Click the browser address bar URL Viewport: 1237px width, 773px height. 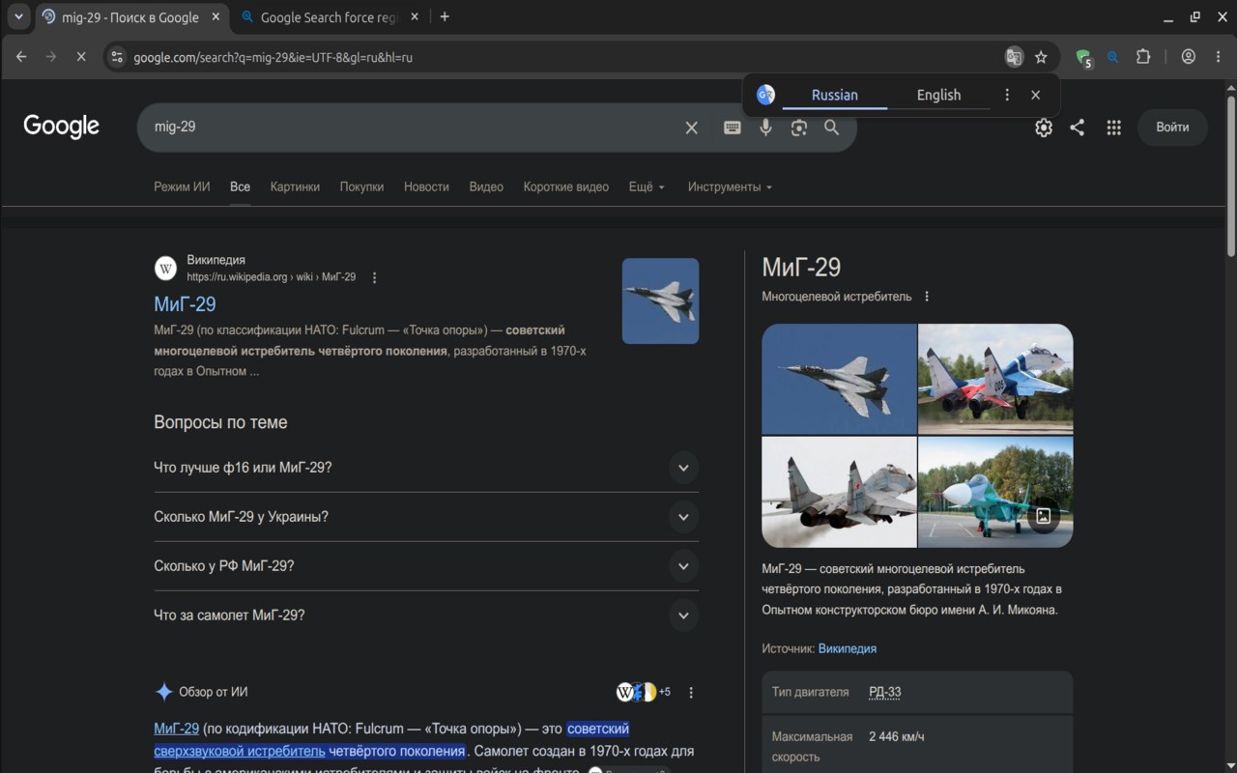coord(273,57)
